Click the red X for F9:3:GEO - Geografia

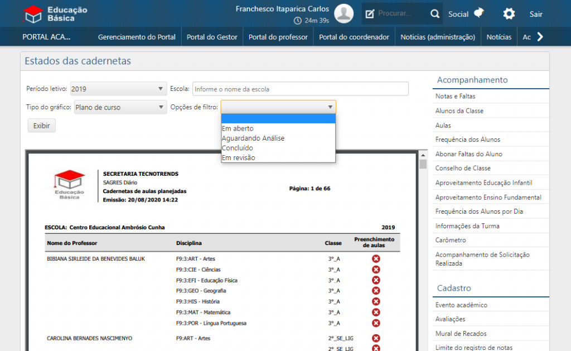click(x=376, y=291)
